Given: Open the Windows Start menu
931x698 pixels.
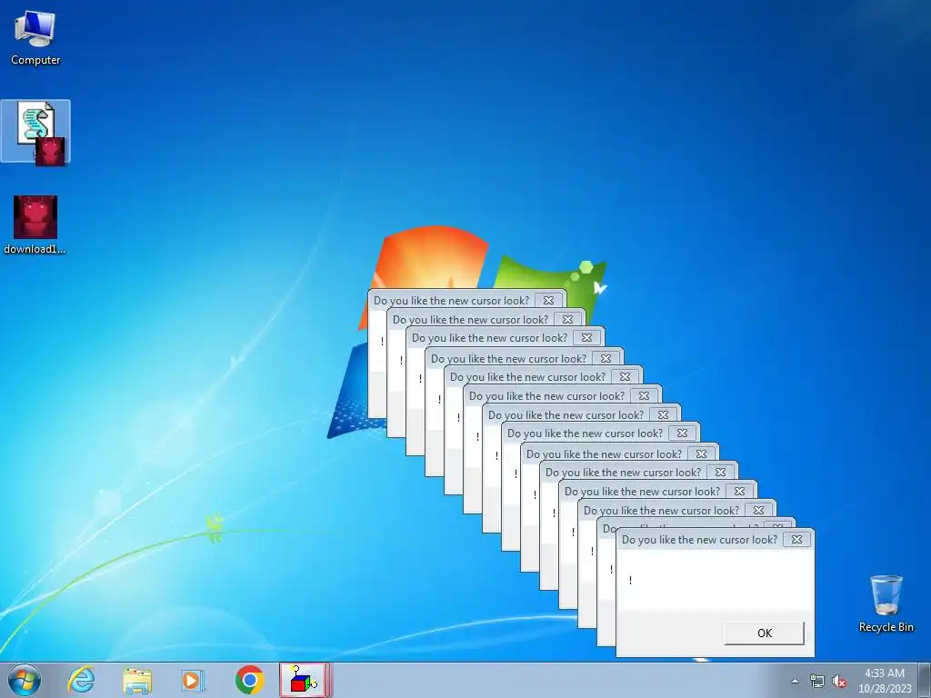Looking at the screenshot, I should (25, 680).
